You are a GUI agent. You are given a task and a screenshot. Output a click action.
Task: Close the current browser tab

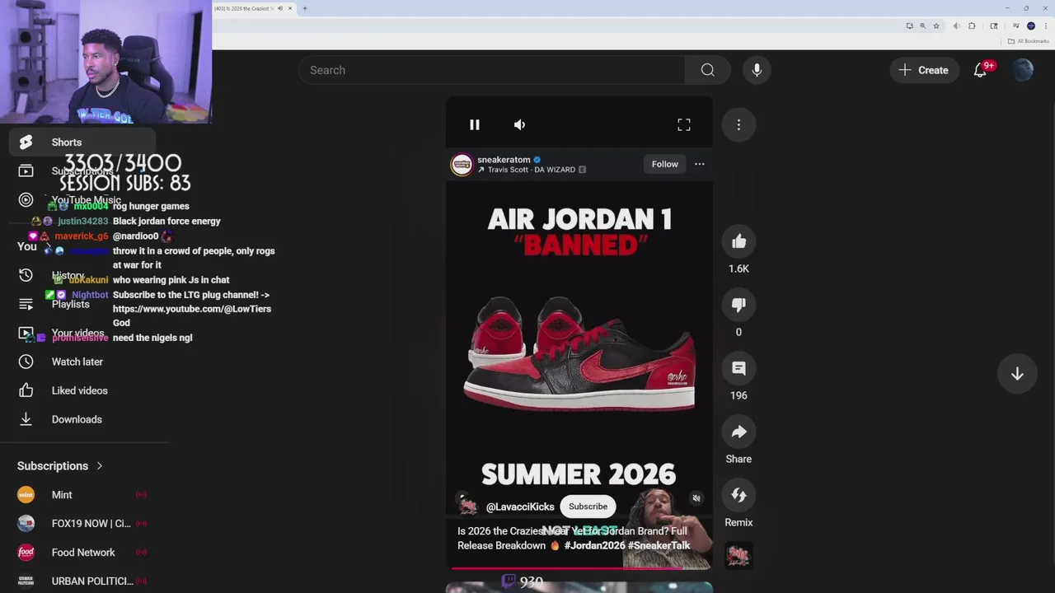pyautogui.click(x=289, y=8)
